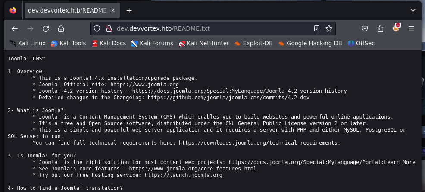Click the Firefox logo in the title bar
The image size is (425, 192).
[13, 10]
